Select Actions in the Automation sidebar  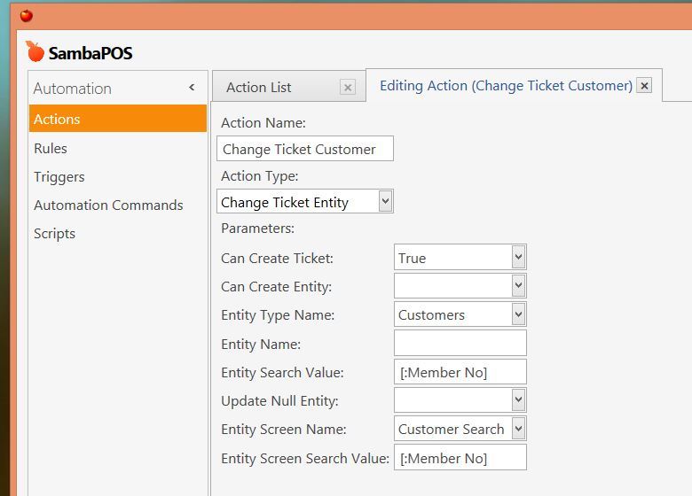point(118,119)
